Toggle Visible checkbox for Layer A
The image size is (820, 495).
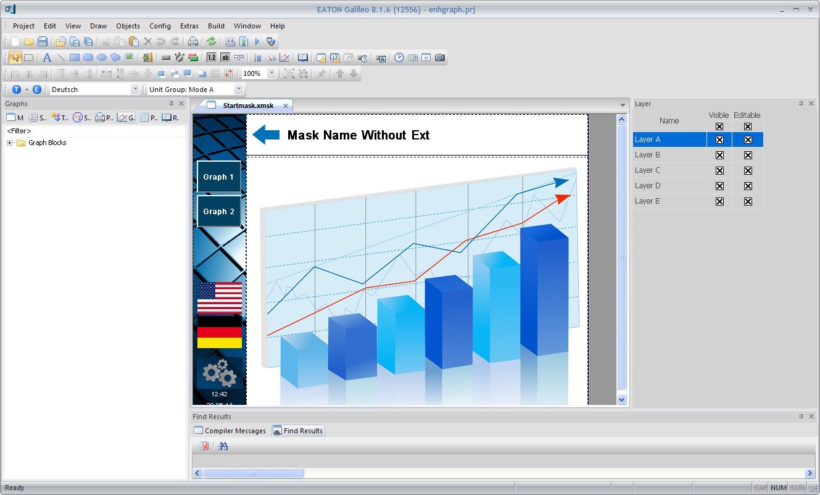719,139
